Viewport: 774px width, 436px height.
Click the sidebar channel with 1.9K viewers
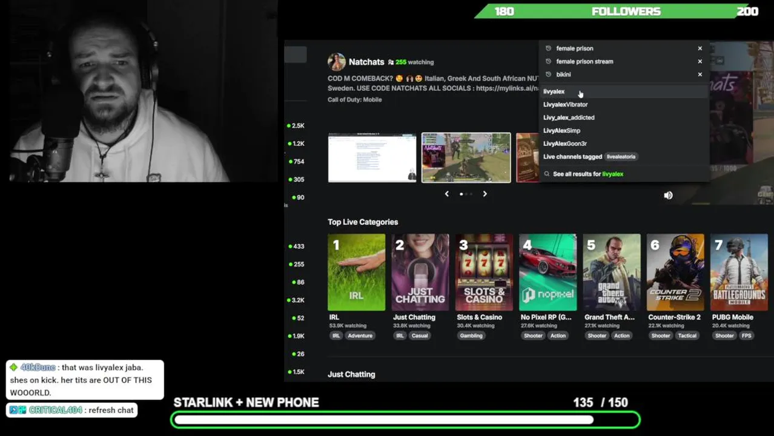(296, 336)
